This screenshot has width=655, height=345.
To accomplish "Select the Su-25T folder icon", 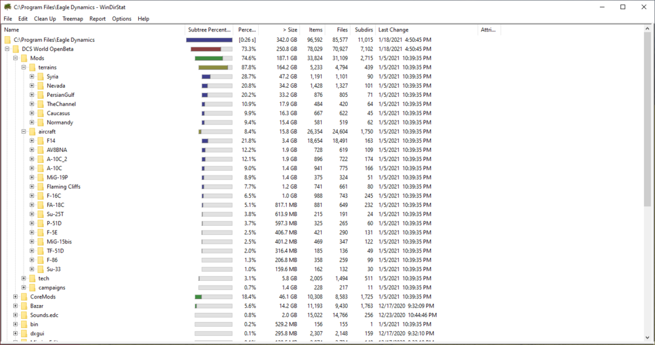I will (41, 214).
